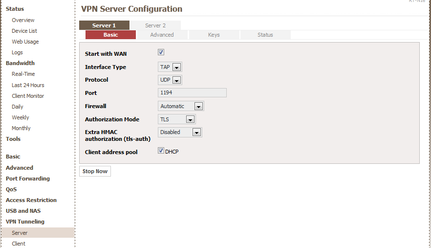The height and width of the screenshot is (248, 431).
Task: Uncheck the DHCP client address pool checkbox
Action: 161,151
